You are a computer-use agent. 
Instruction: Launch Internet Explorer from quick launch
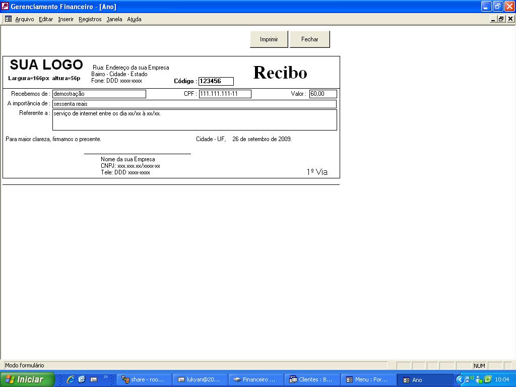coord(71,379)
